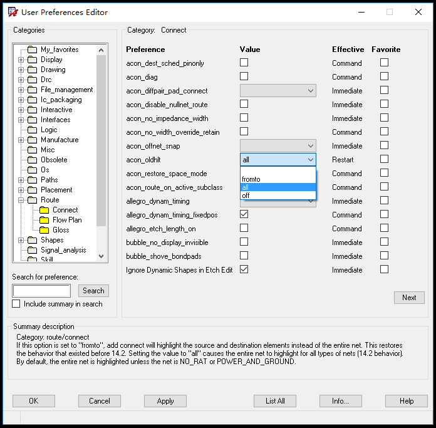
Task: Click the Obsolete folder icon
Action: click(32, 160)
